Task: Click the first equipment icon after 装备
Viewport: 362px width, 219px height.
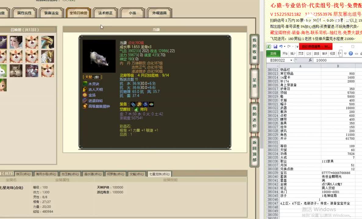Action: coord(133,104)
